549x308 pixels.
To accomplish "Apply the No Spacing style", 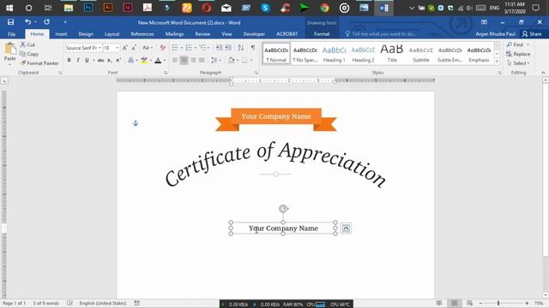I will [x=305, y=54].
